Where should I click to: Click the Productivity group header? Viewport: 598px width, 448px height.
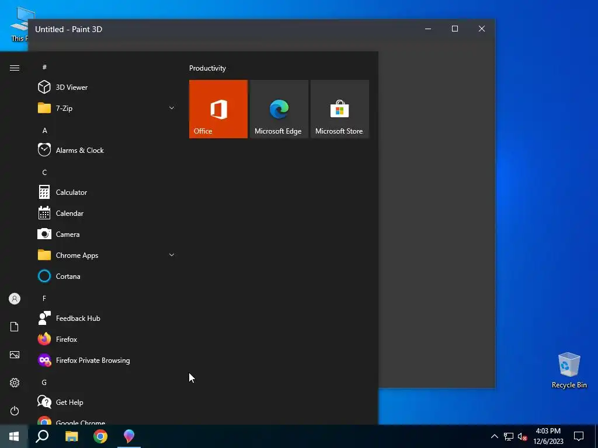[x=207, y=68]
